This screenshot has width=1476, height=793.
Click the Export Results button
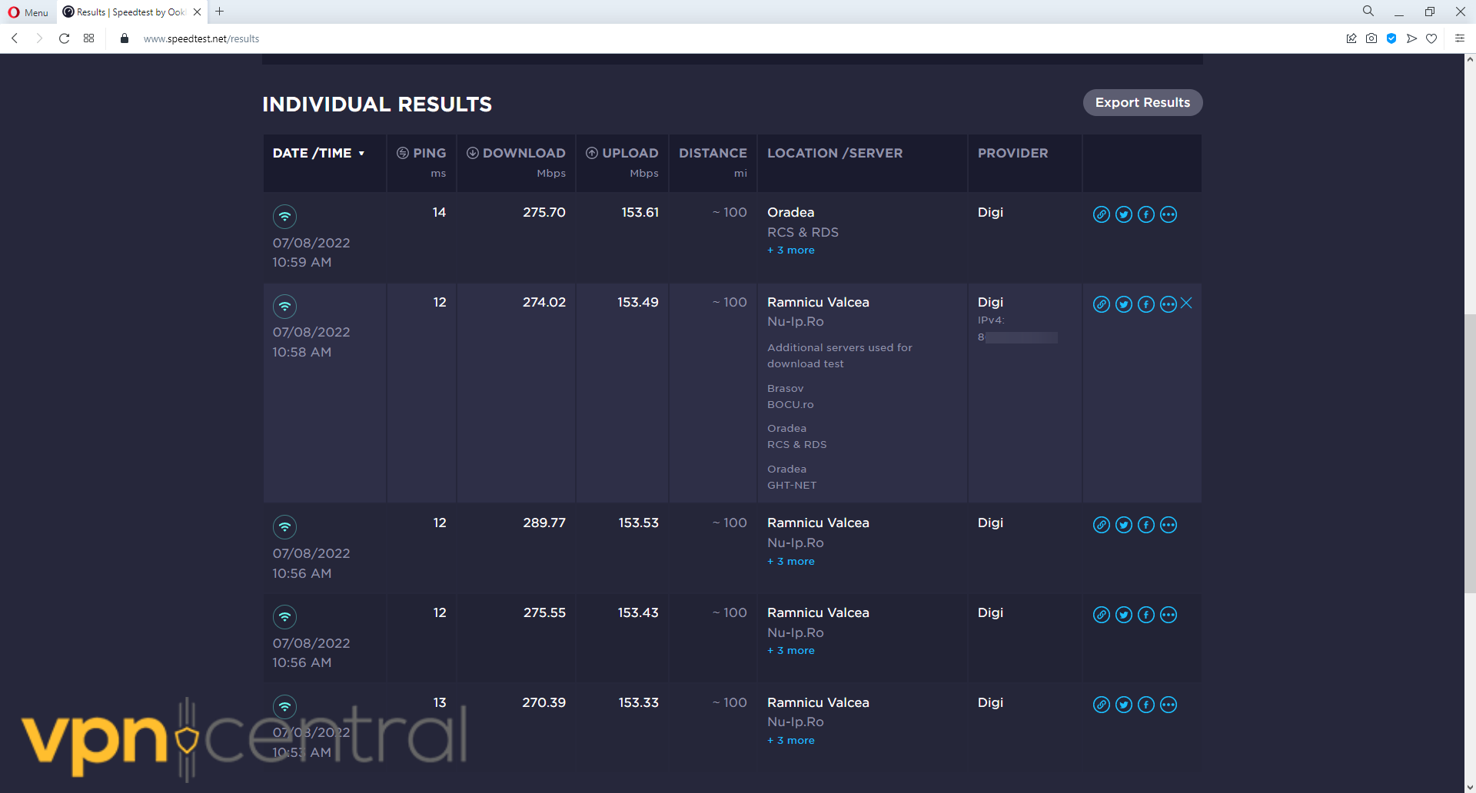coord(1142,103)
